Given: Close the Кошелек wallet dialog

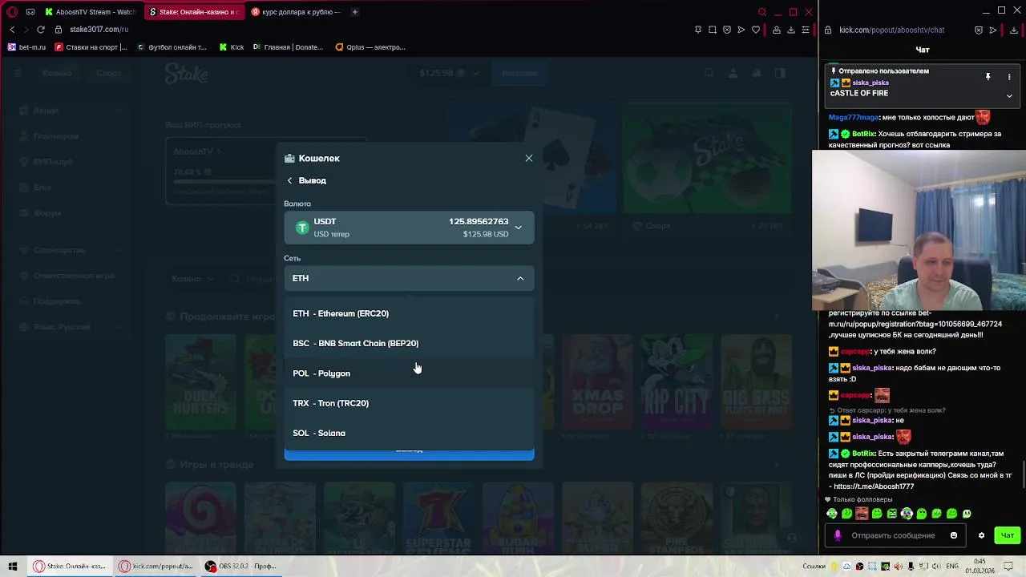Looking at the screenshot, I should click(x=528, y=158).
